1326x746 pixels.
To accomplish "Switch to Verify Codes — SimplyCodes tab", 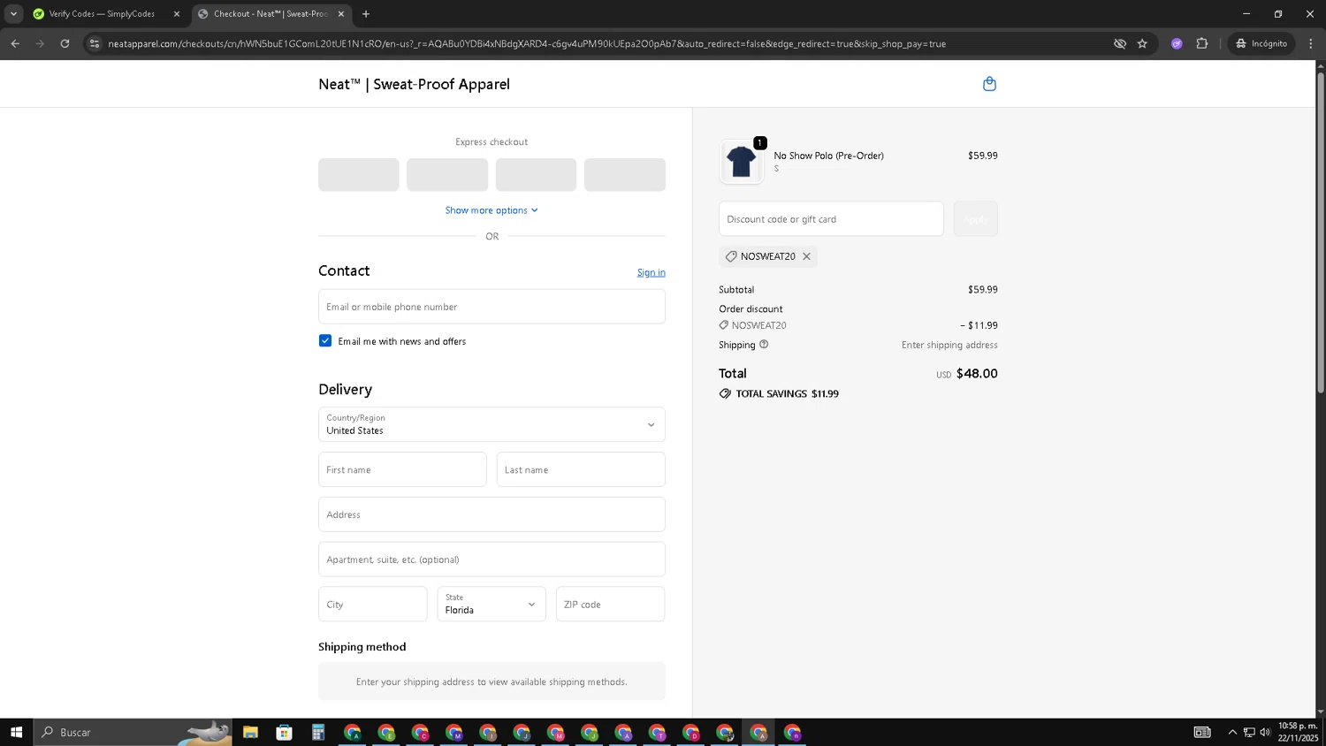I will (102, 14).
